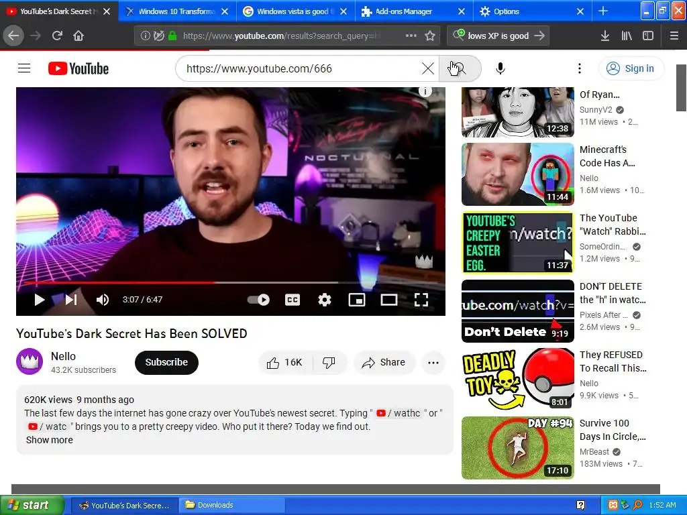Search with your voice microphone

500,68
